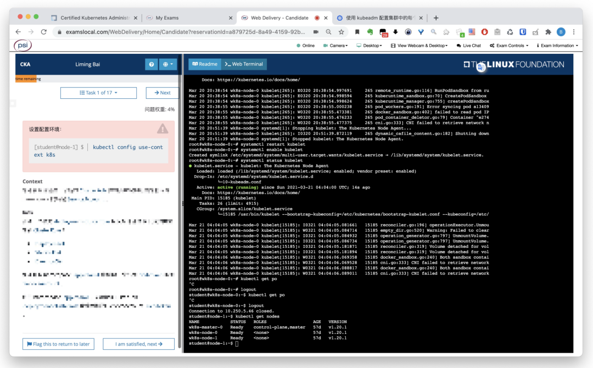Click the examslocal.com address bar
The image size is (593, 368).
tap(186, 32)
